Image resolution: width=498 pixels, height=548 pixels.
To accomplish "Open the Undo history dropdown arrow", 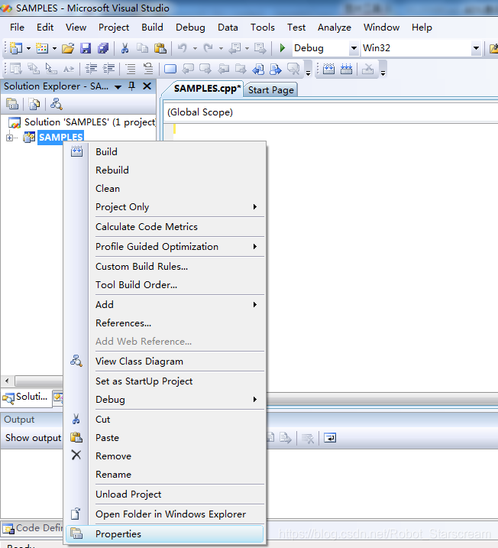I will click(195, 49).
